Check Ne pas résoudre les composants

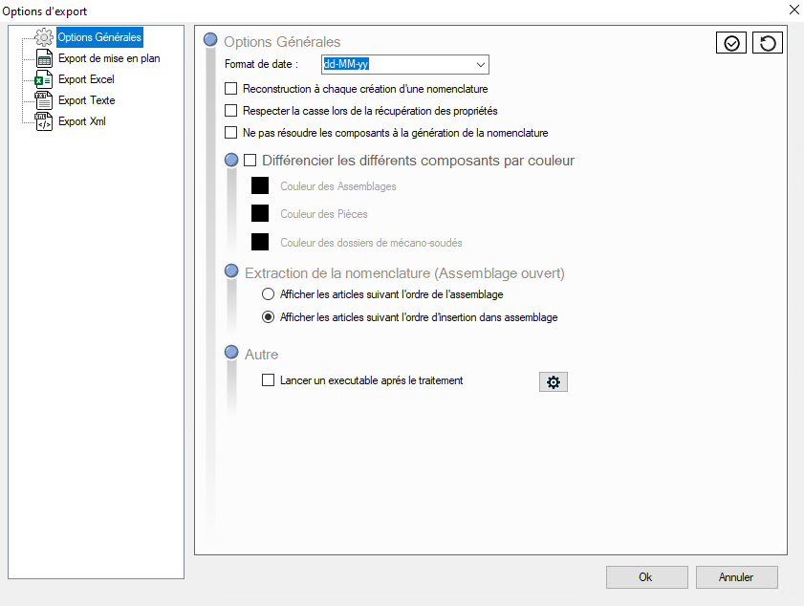(230, 133)
